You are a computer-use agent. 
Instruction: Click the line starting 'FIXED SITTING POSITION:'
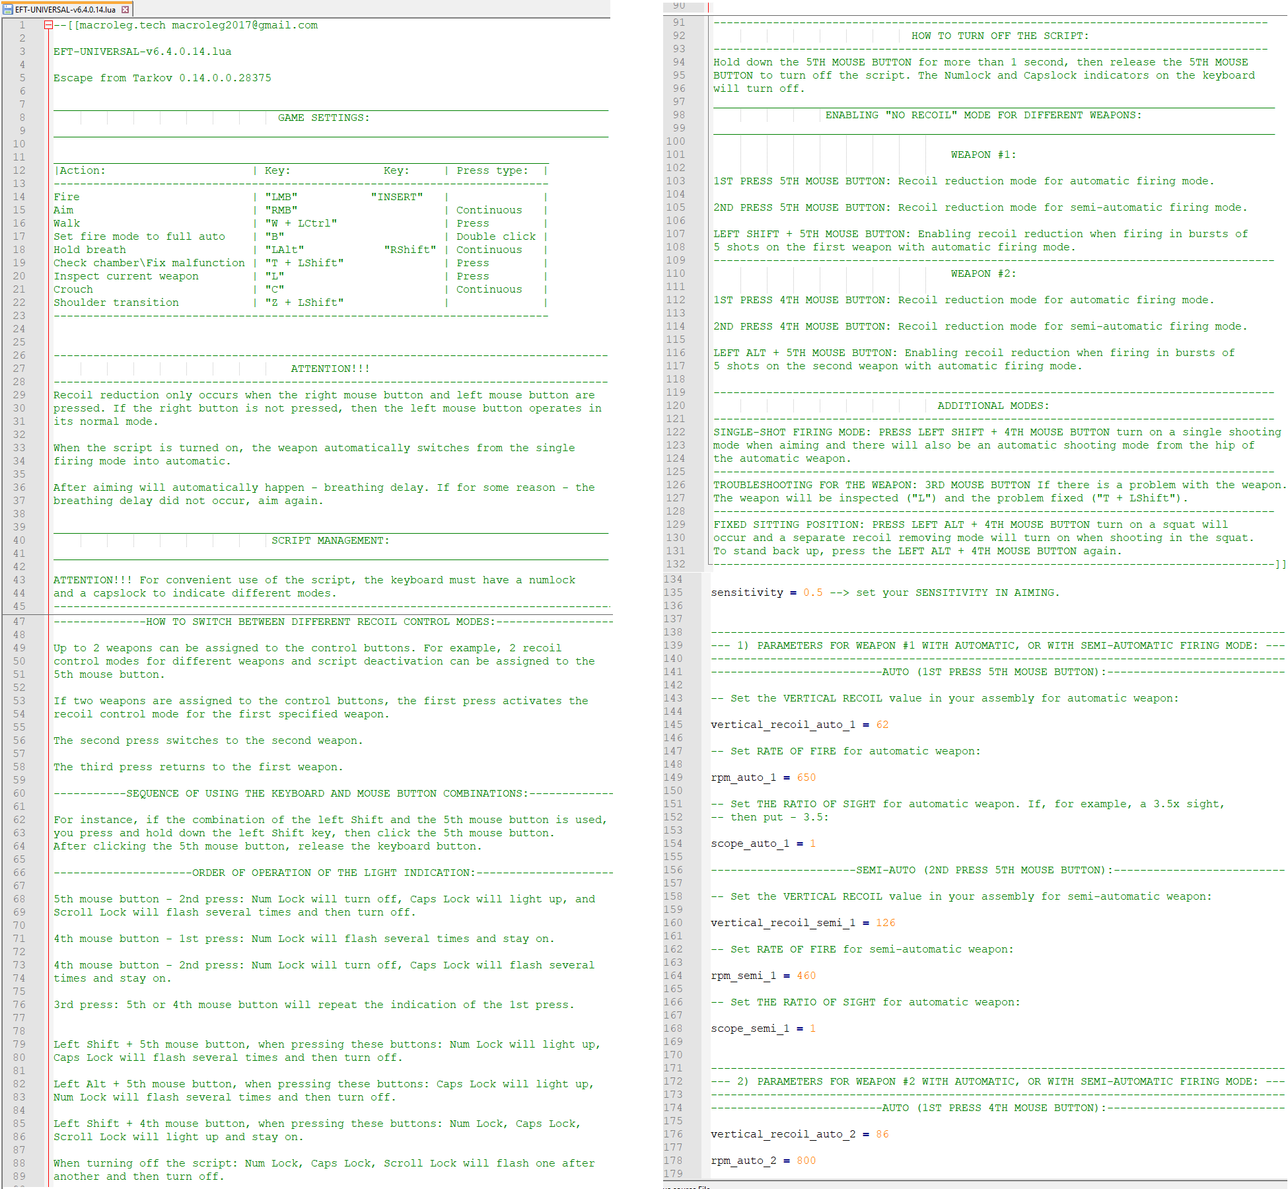[970, 524]
